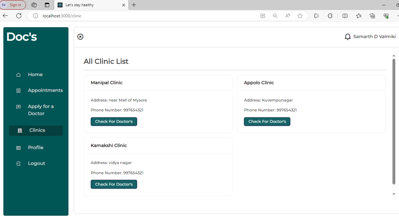The height and width of the screenshot is (220, 399).
Task: Select Home in the sidebar
Action: click(19, 75)
